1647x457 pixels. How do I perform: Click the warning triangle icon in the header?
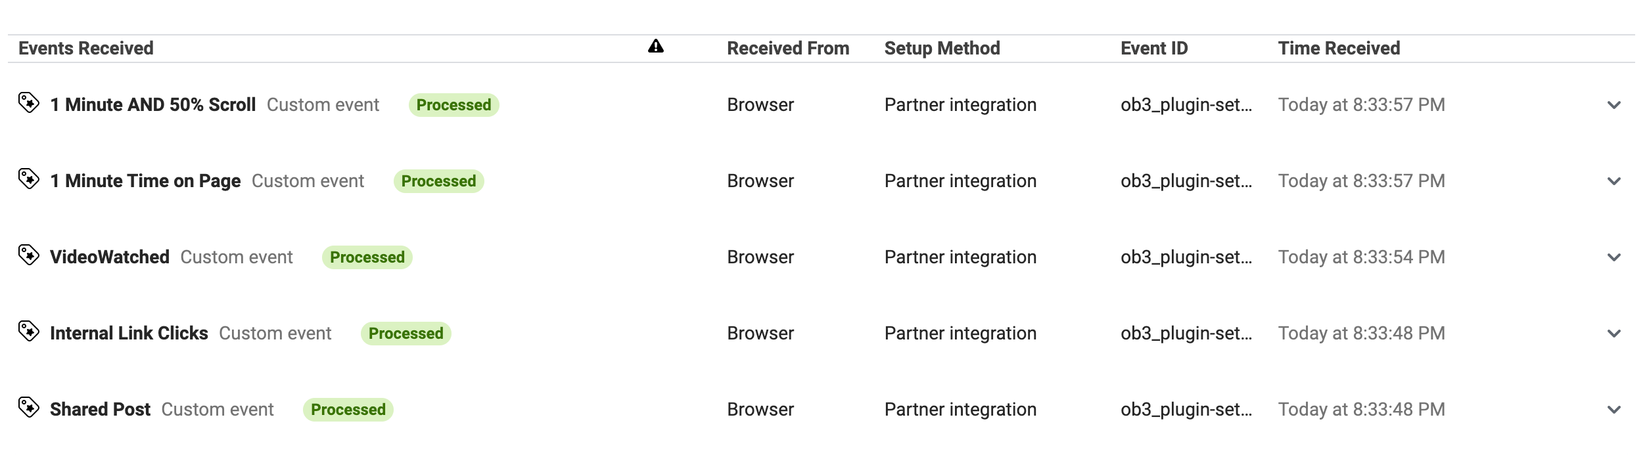coord(655,47)
